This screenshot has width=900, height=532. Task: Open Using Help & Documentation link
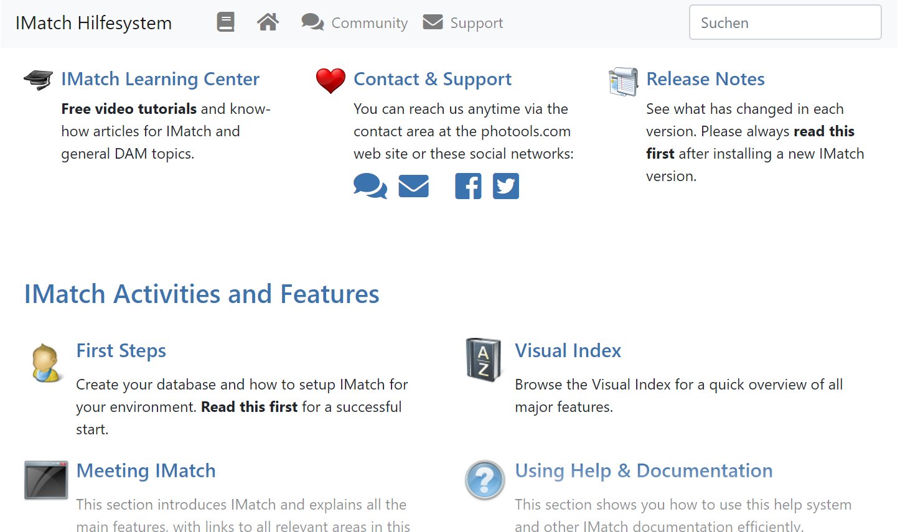pos(644,471)
